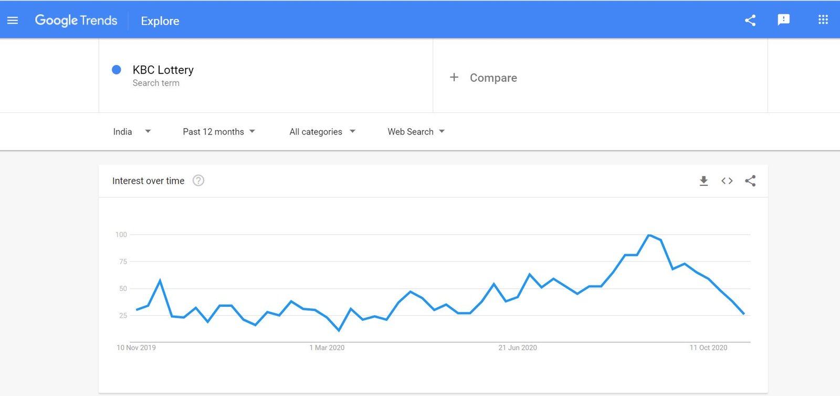
Task: Click the share icon in header
Action: [750, 20]
